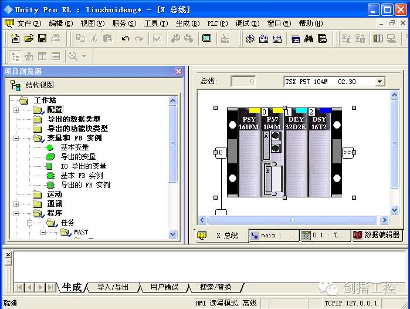Open the 视图(V) menu
Image resolution: width=410 pixels, height=309 pixels.
click(93, 23)
